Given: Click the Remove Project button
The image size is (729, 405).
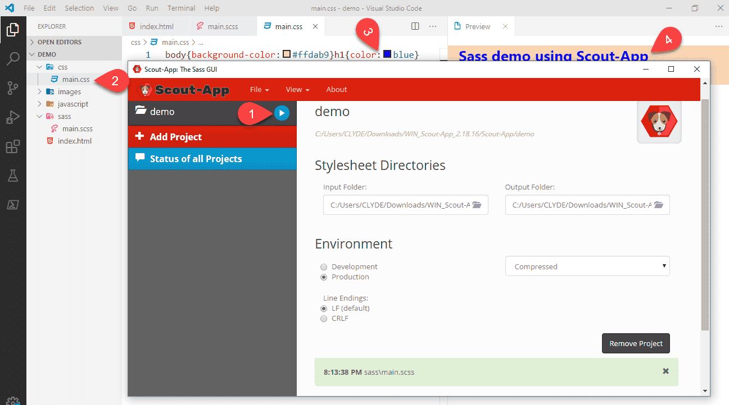Looking at the screenshot, I should [x=636, y=343].
